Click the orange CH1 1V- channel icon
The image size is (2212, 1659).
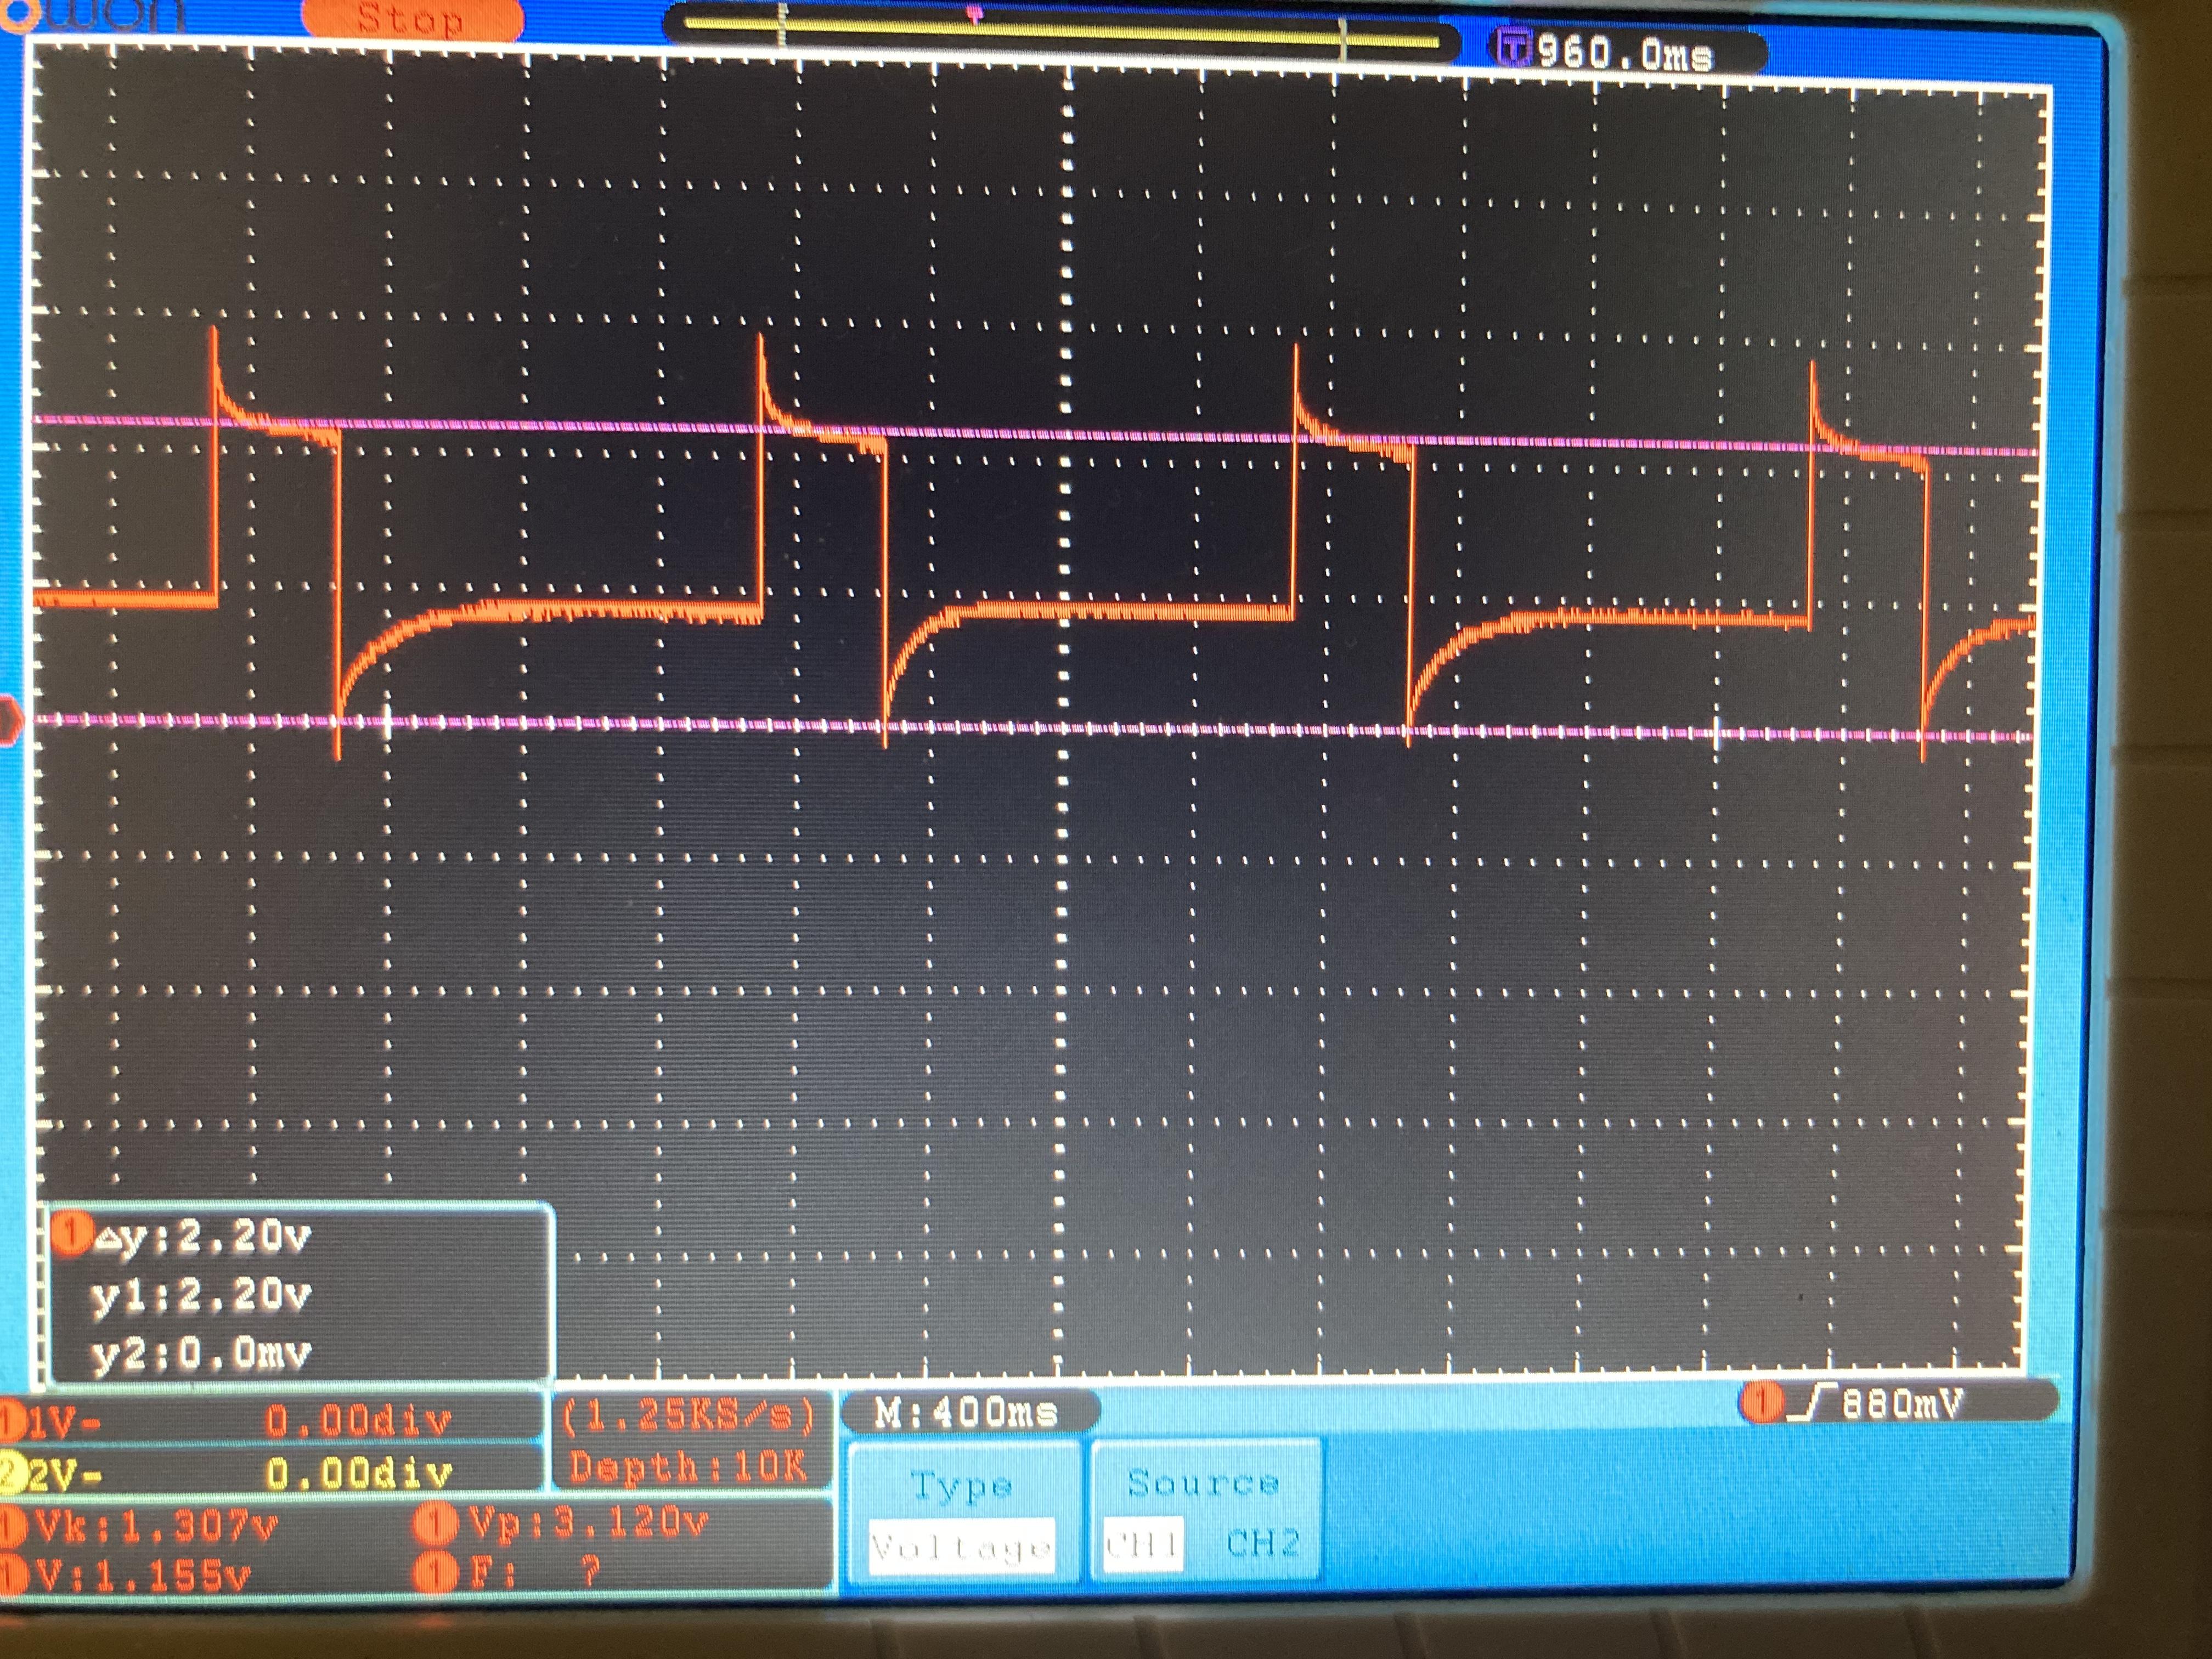pos(12,1420)
